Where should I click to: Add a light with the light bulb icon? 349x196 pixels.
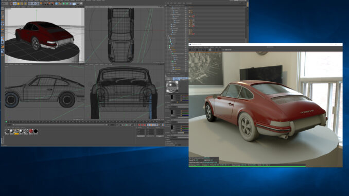click(x=81, y=4)
